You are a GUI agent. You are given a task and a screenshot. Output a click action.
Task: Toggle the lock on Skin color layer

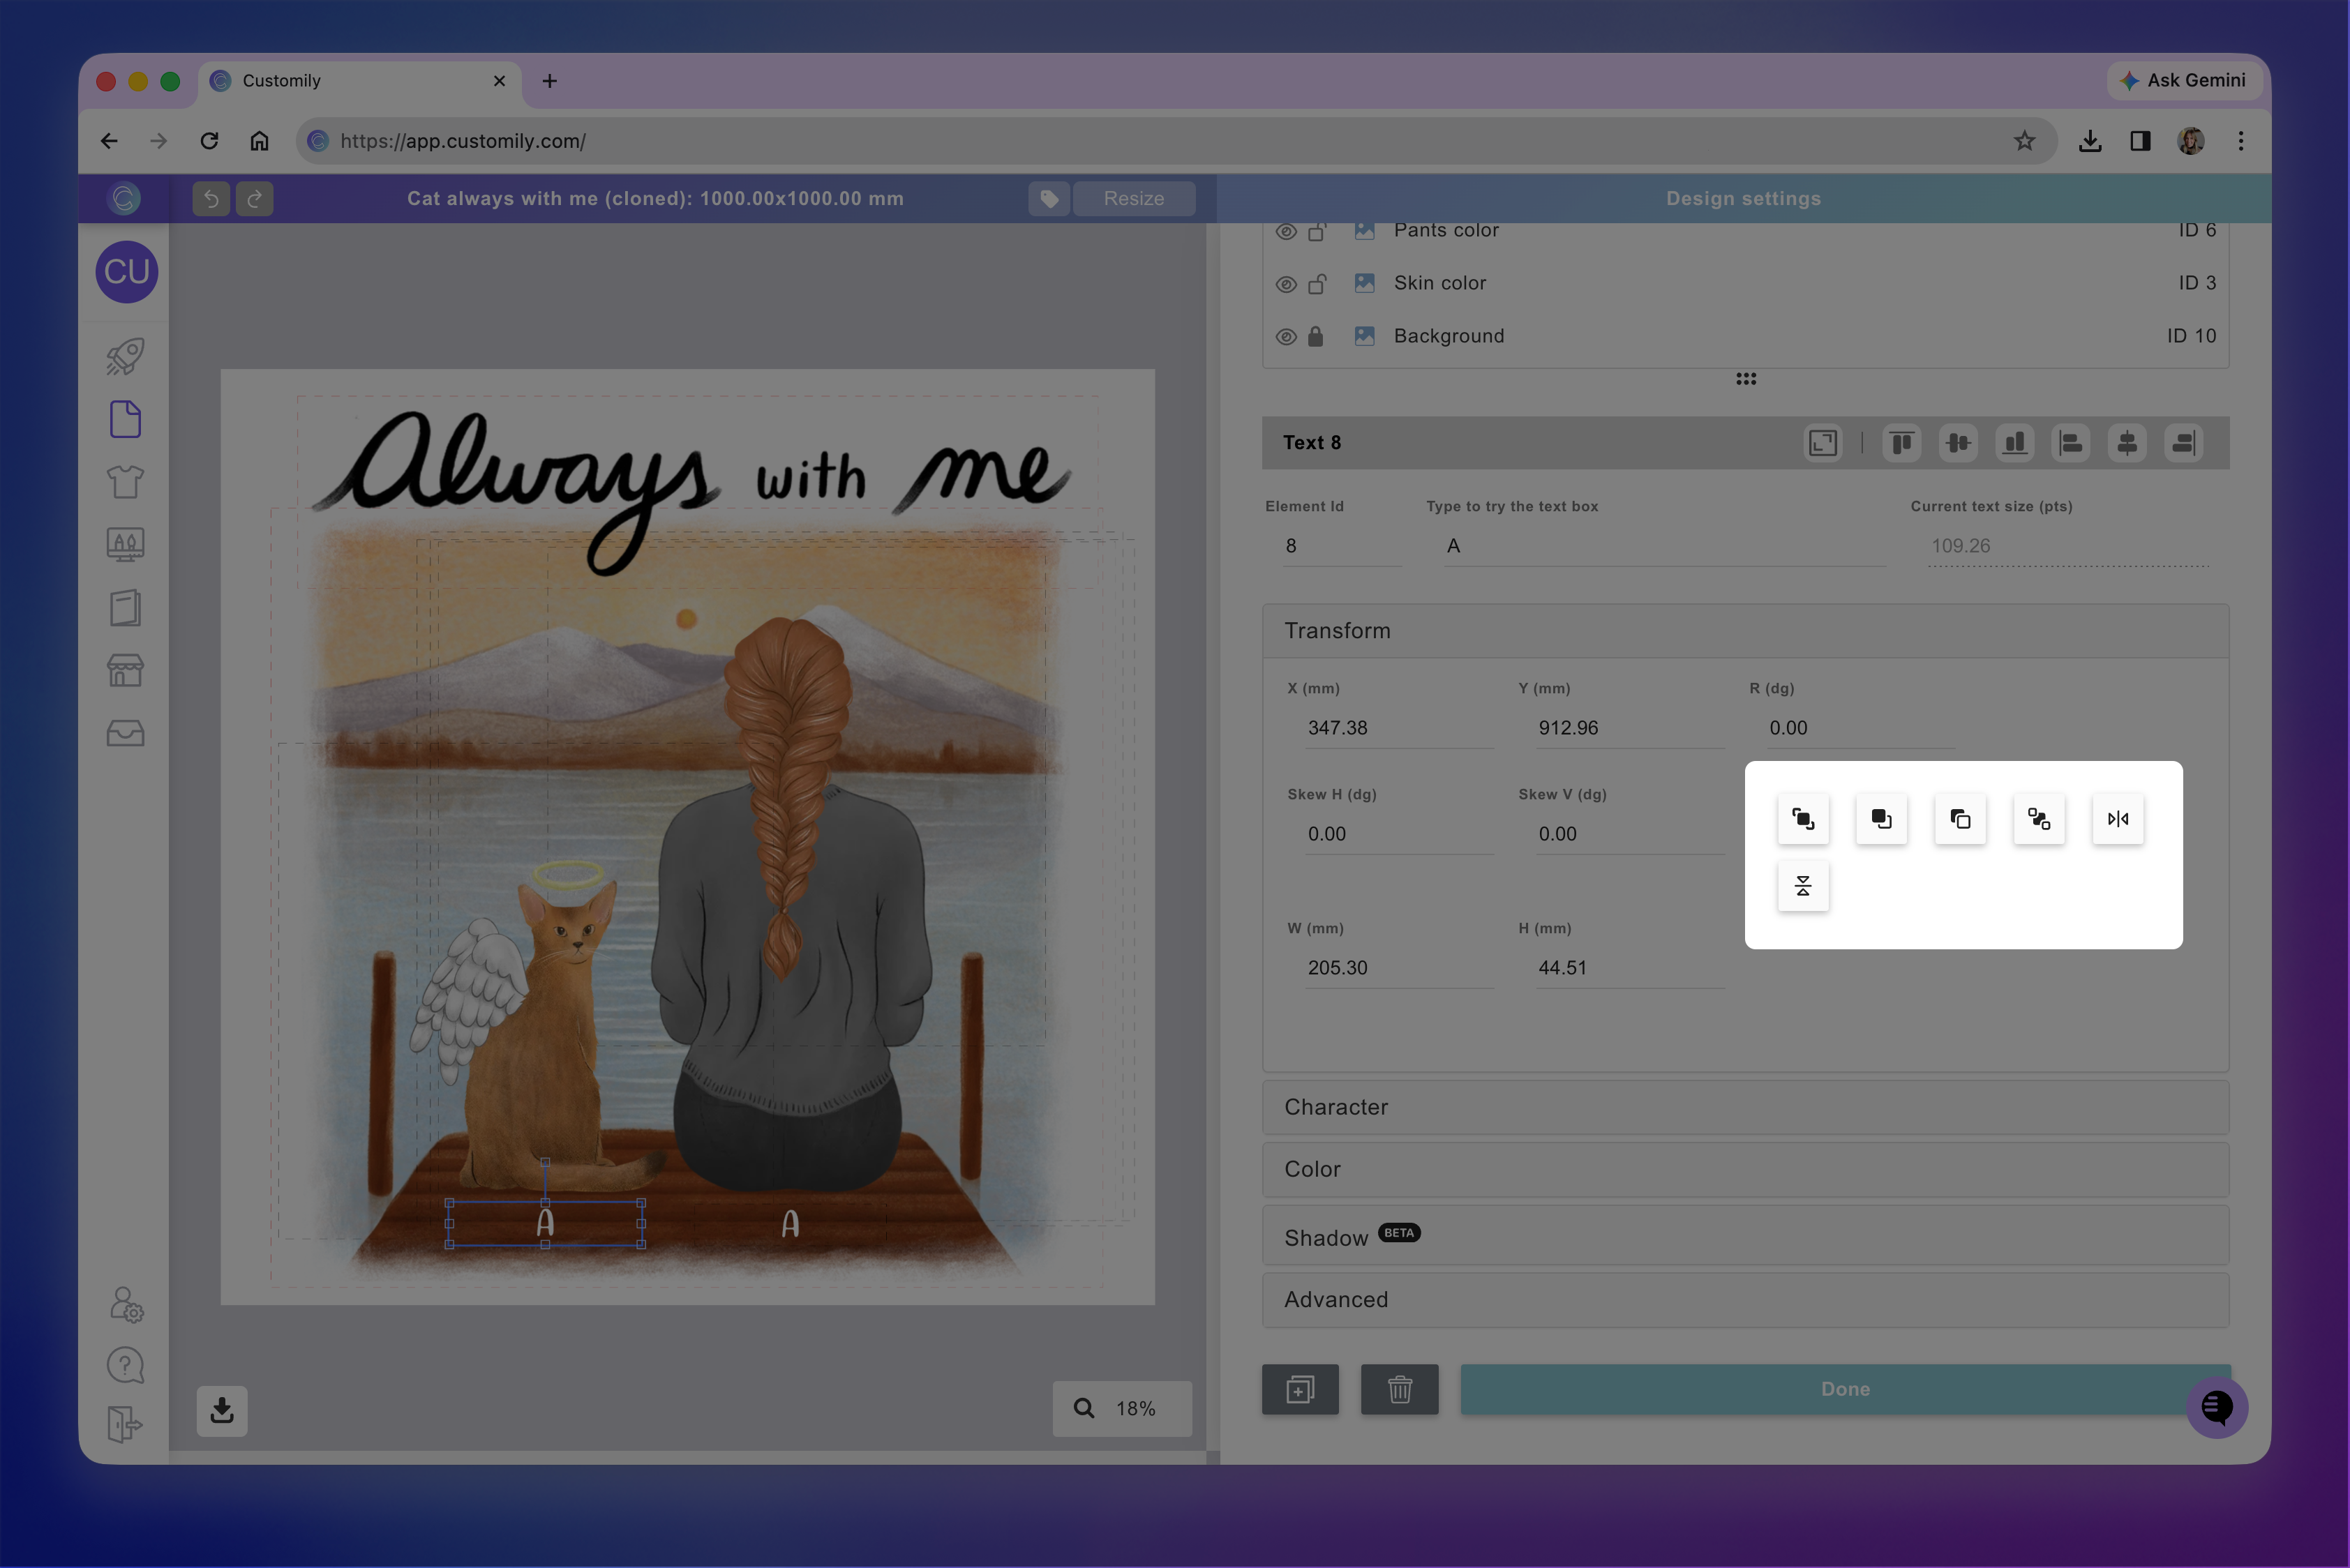(1317, 284)
